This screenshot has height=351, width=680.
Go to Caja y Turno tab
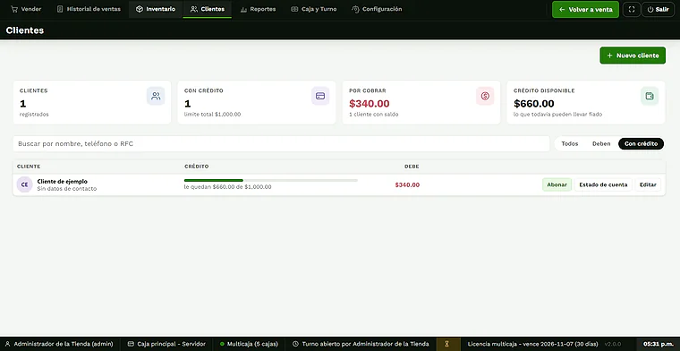[x=313, y=9]
